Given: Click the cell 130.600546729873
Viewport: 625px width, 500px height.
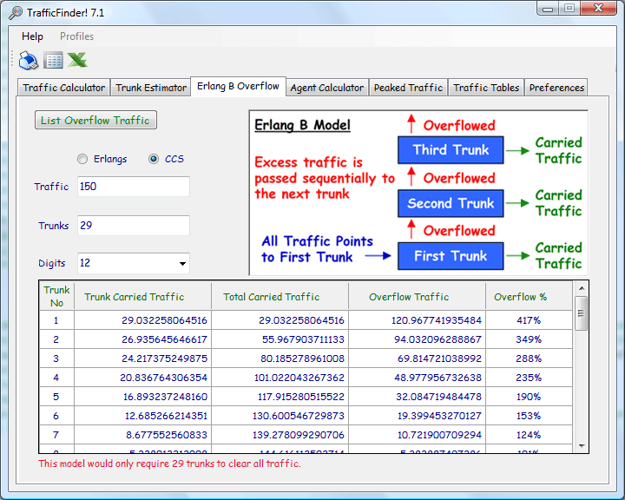Looking at the screenshot, I should [x=280, y=416].
